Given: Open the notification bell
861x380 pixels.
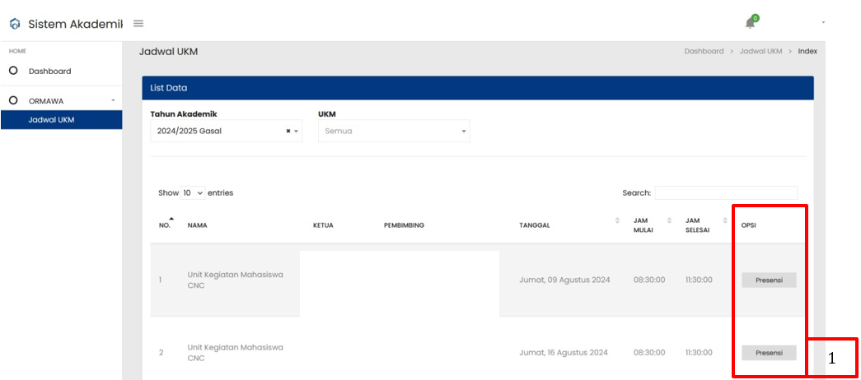Looking at the screenshot, I should [750, 23].
